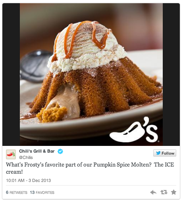Open the Chili's Grill & Bar profile name

37,151
